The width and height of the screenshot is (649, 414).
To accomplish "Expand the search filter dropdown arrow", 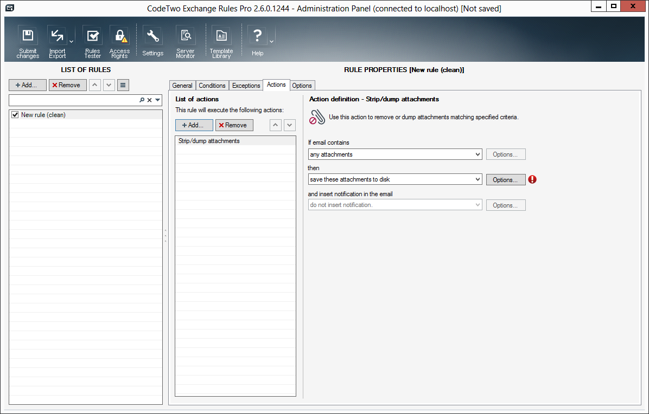I will 158,100.
